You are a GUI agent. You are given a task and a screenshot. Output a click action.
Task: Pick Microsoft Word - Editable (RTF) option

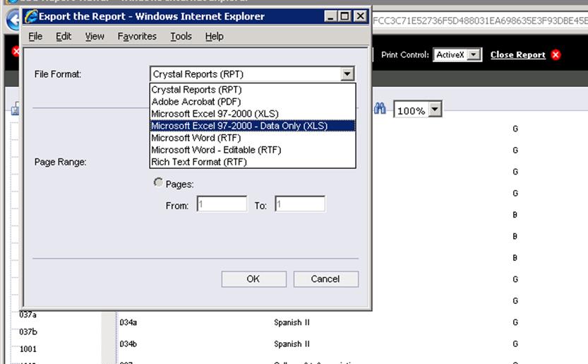coord(216,150)
